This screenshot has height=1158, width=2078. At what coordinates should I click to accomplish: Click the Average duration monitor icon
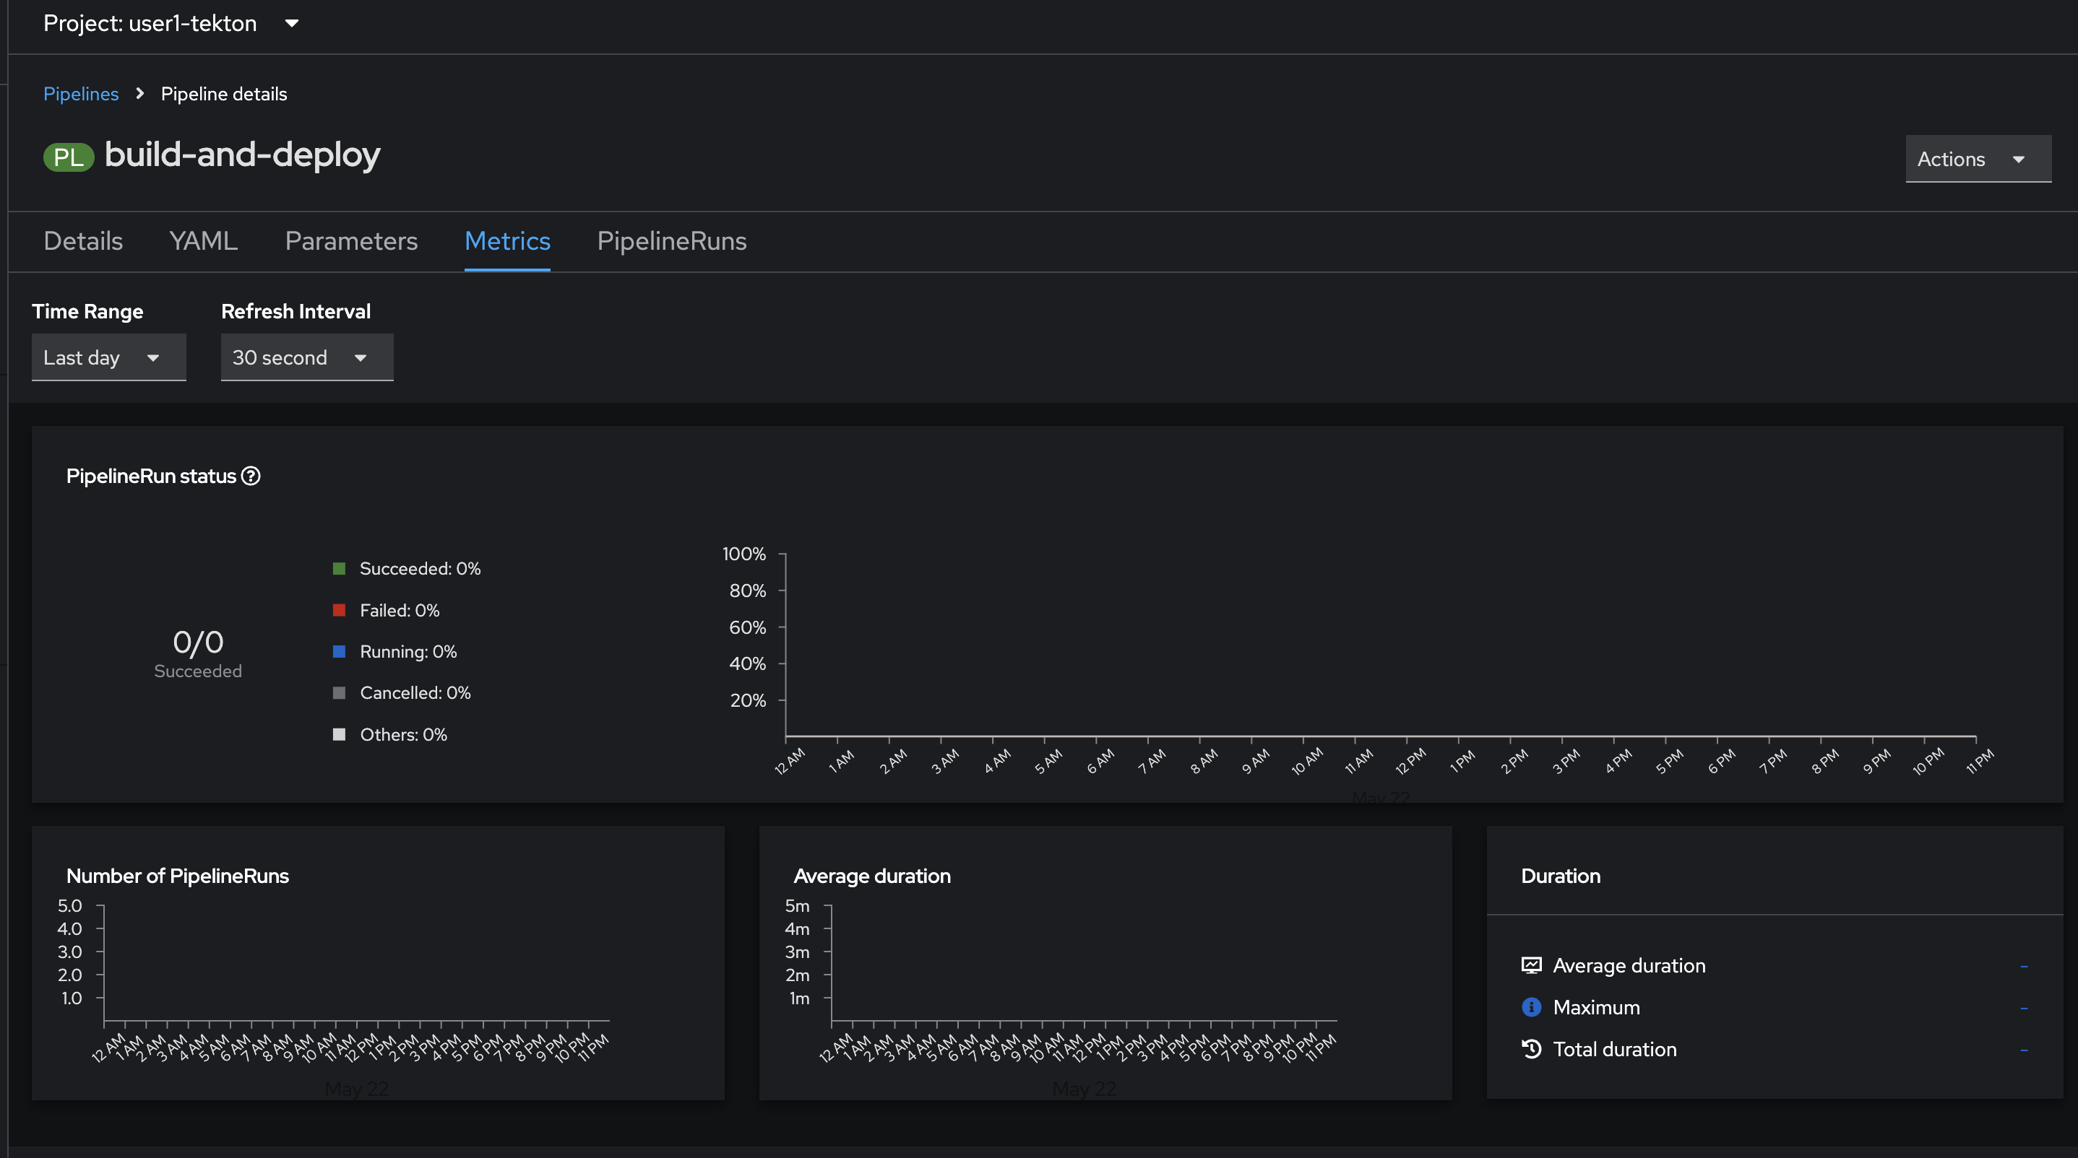1531,965
